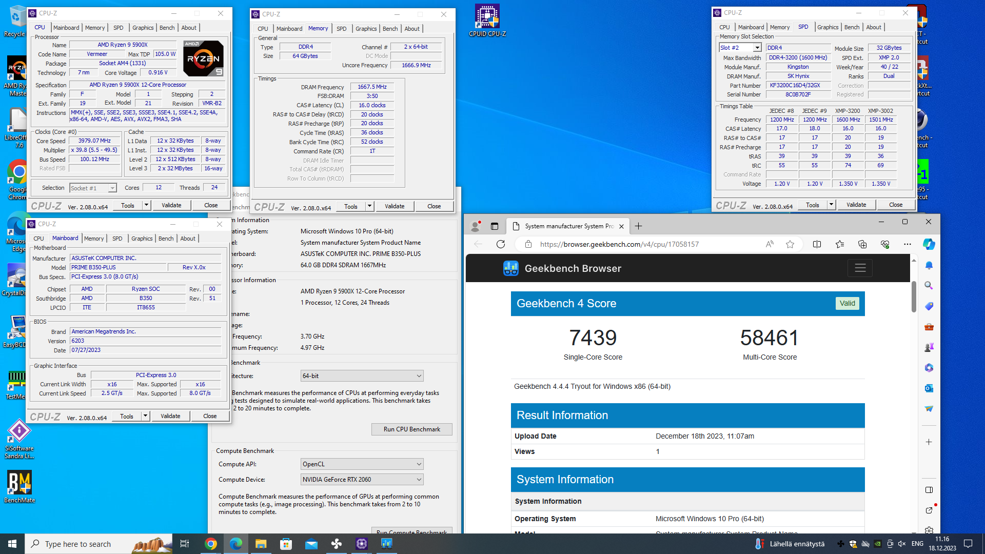
Task: Click Validate in CPU tab window
Action: tap(171, 205)
